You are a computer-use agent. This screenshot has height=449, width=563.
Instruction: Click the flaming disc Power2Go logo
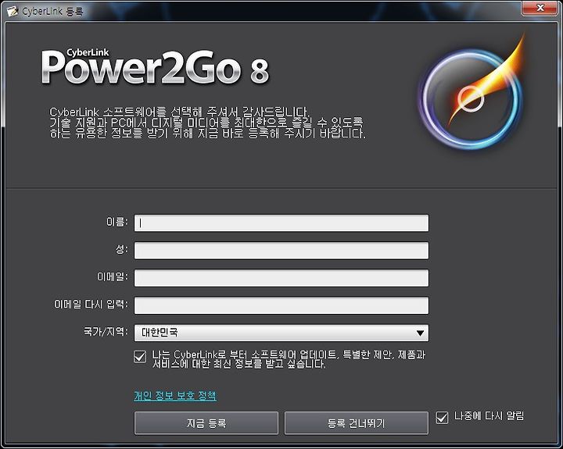tap(472, 94)
